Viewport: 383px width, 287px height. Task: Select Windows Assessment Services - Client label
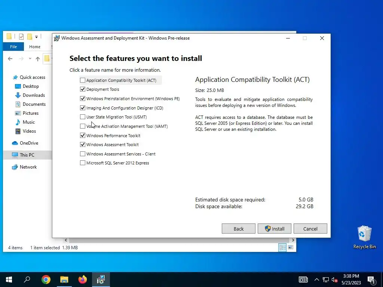point(121,154)
